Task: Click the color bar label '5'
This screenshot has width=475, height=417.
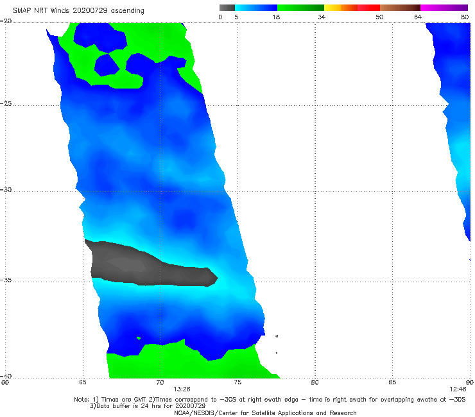Action: [x=236, y=17]
